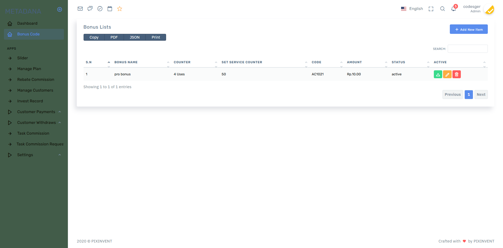Open the chat messages icon in top bar
Viewport: 503px width, 248px height.
click(x=90, y=9)
